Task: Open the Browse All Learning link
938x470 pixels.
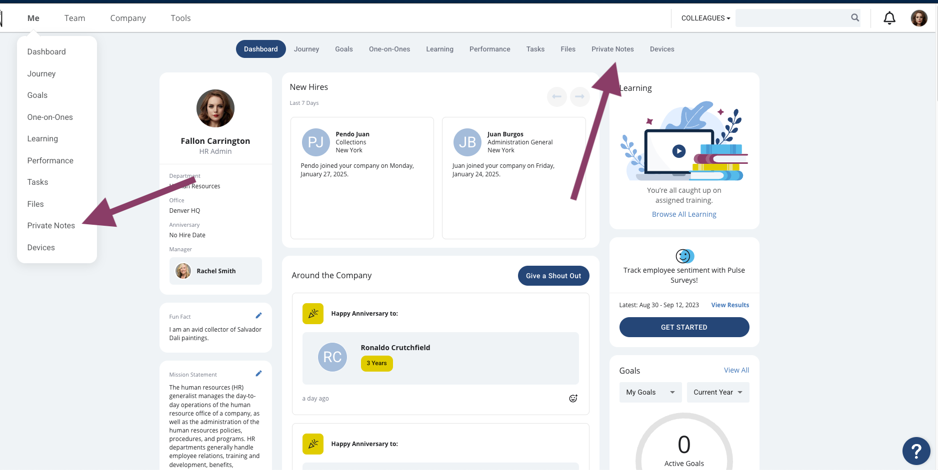Action: [684, 214]
